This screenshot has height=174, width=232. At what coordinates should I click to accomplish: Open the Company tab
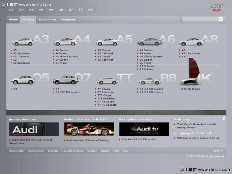(68, 19)
